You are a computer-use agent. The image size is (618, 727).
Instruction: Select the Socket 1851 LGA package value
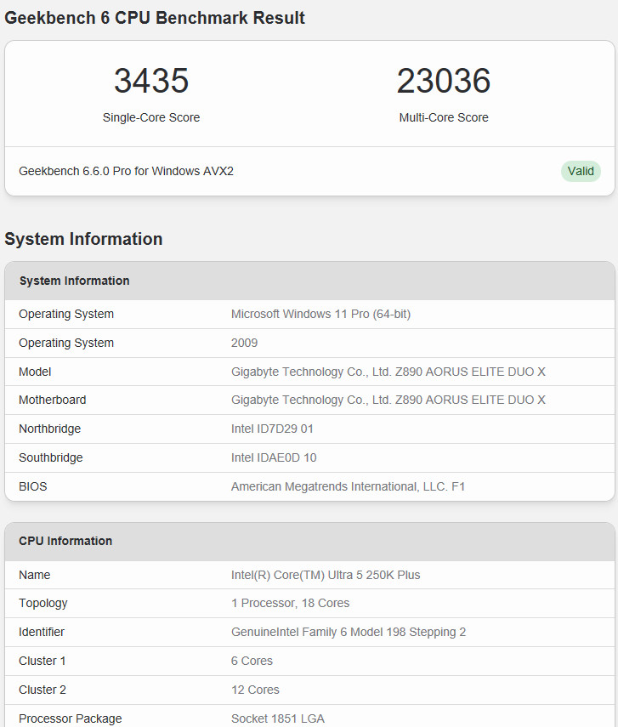tap(278, 718)
